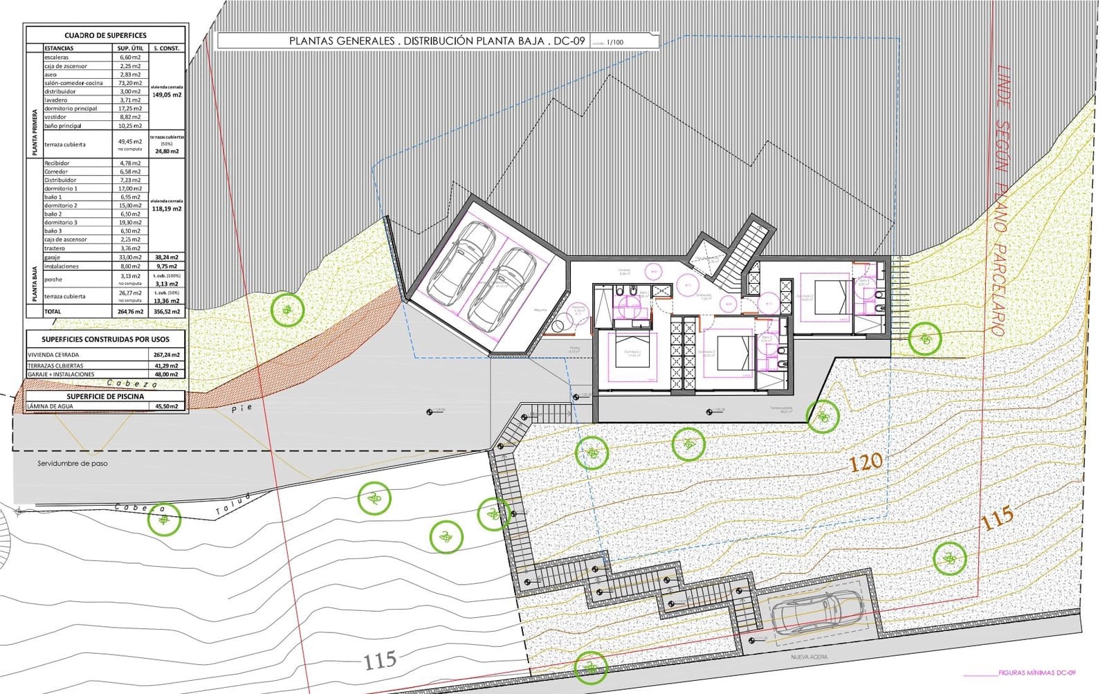Select the diagonal staircase atop the house
Screen dimensions: 1107x694
point(744,253)
